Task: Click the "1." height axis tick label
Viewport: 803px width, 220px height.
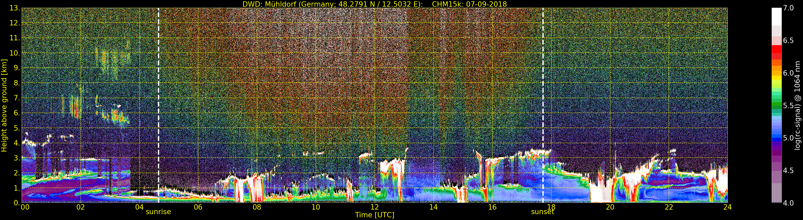Action: click(x=17, y=188)
